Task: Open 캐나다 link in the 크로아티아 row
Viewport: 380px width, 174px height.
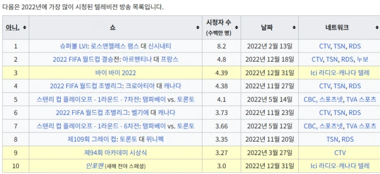Action: [172, 86]
